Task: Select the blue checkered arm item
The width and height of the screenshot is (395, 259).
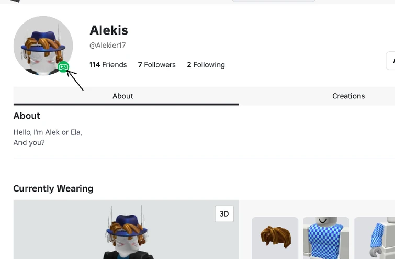Action: 375,238
